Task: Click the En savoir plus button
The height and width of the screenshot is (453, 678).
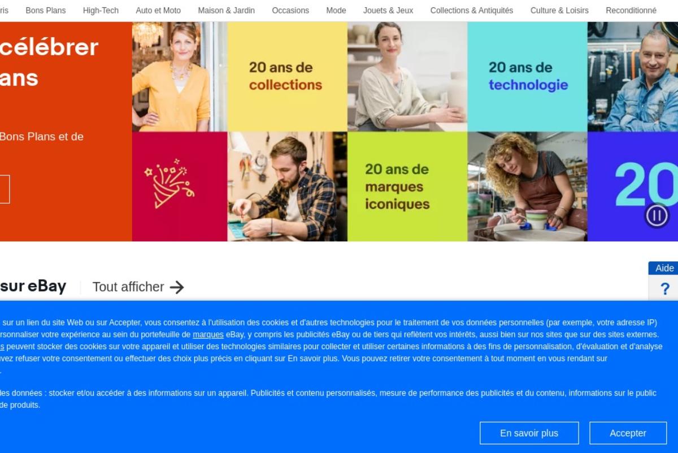Action: (529, 433)
